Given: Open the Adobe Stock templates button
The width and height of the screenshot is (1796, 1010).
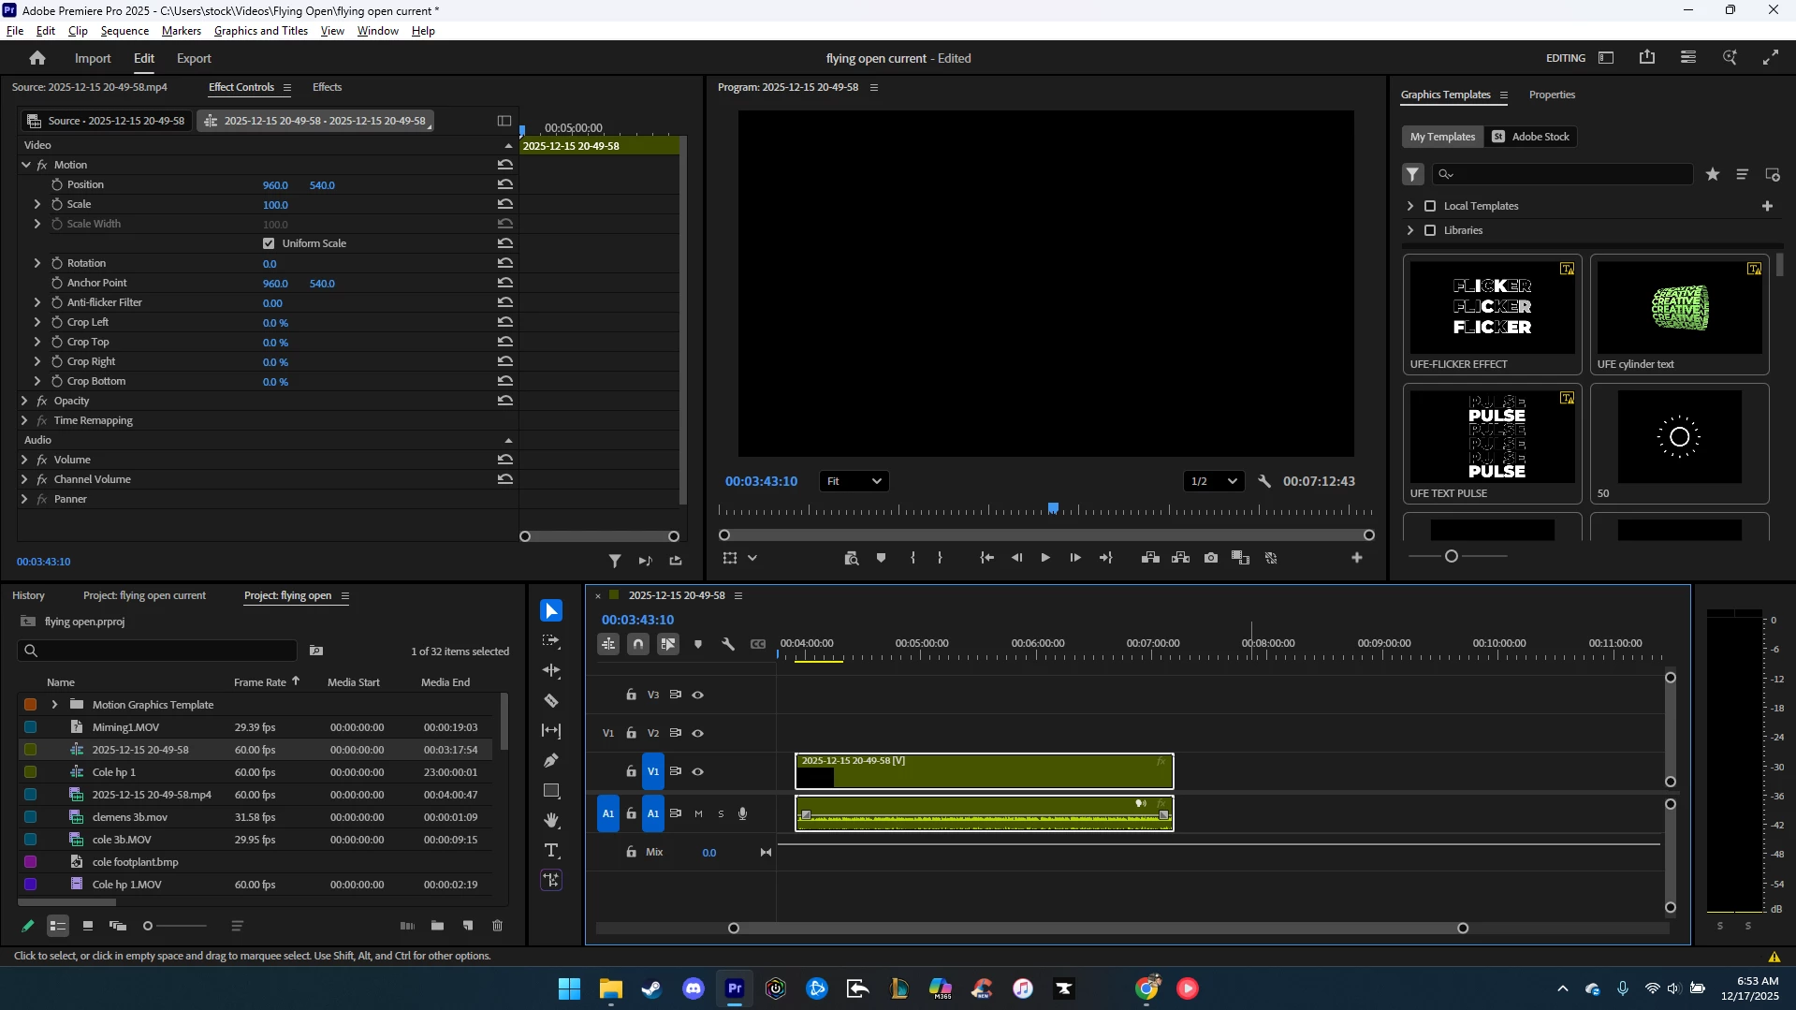Looking at the screenshot, I should [x=1531, y=137].
